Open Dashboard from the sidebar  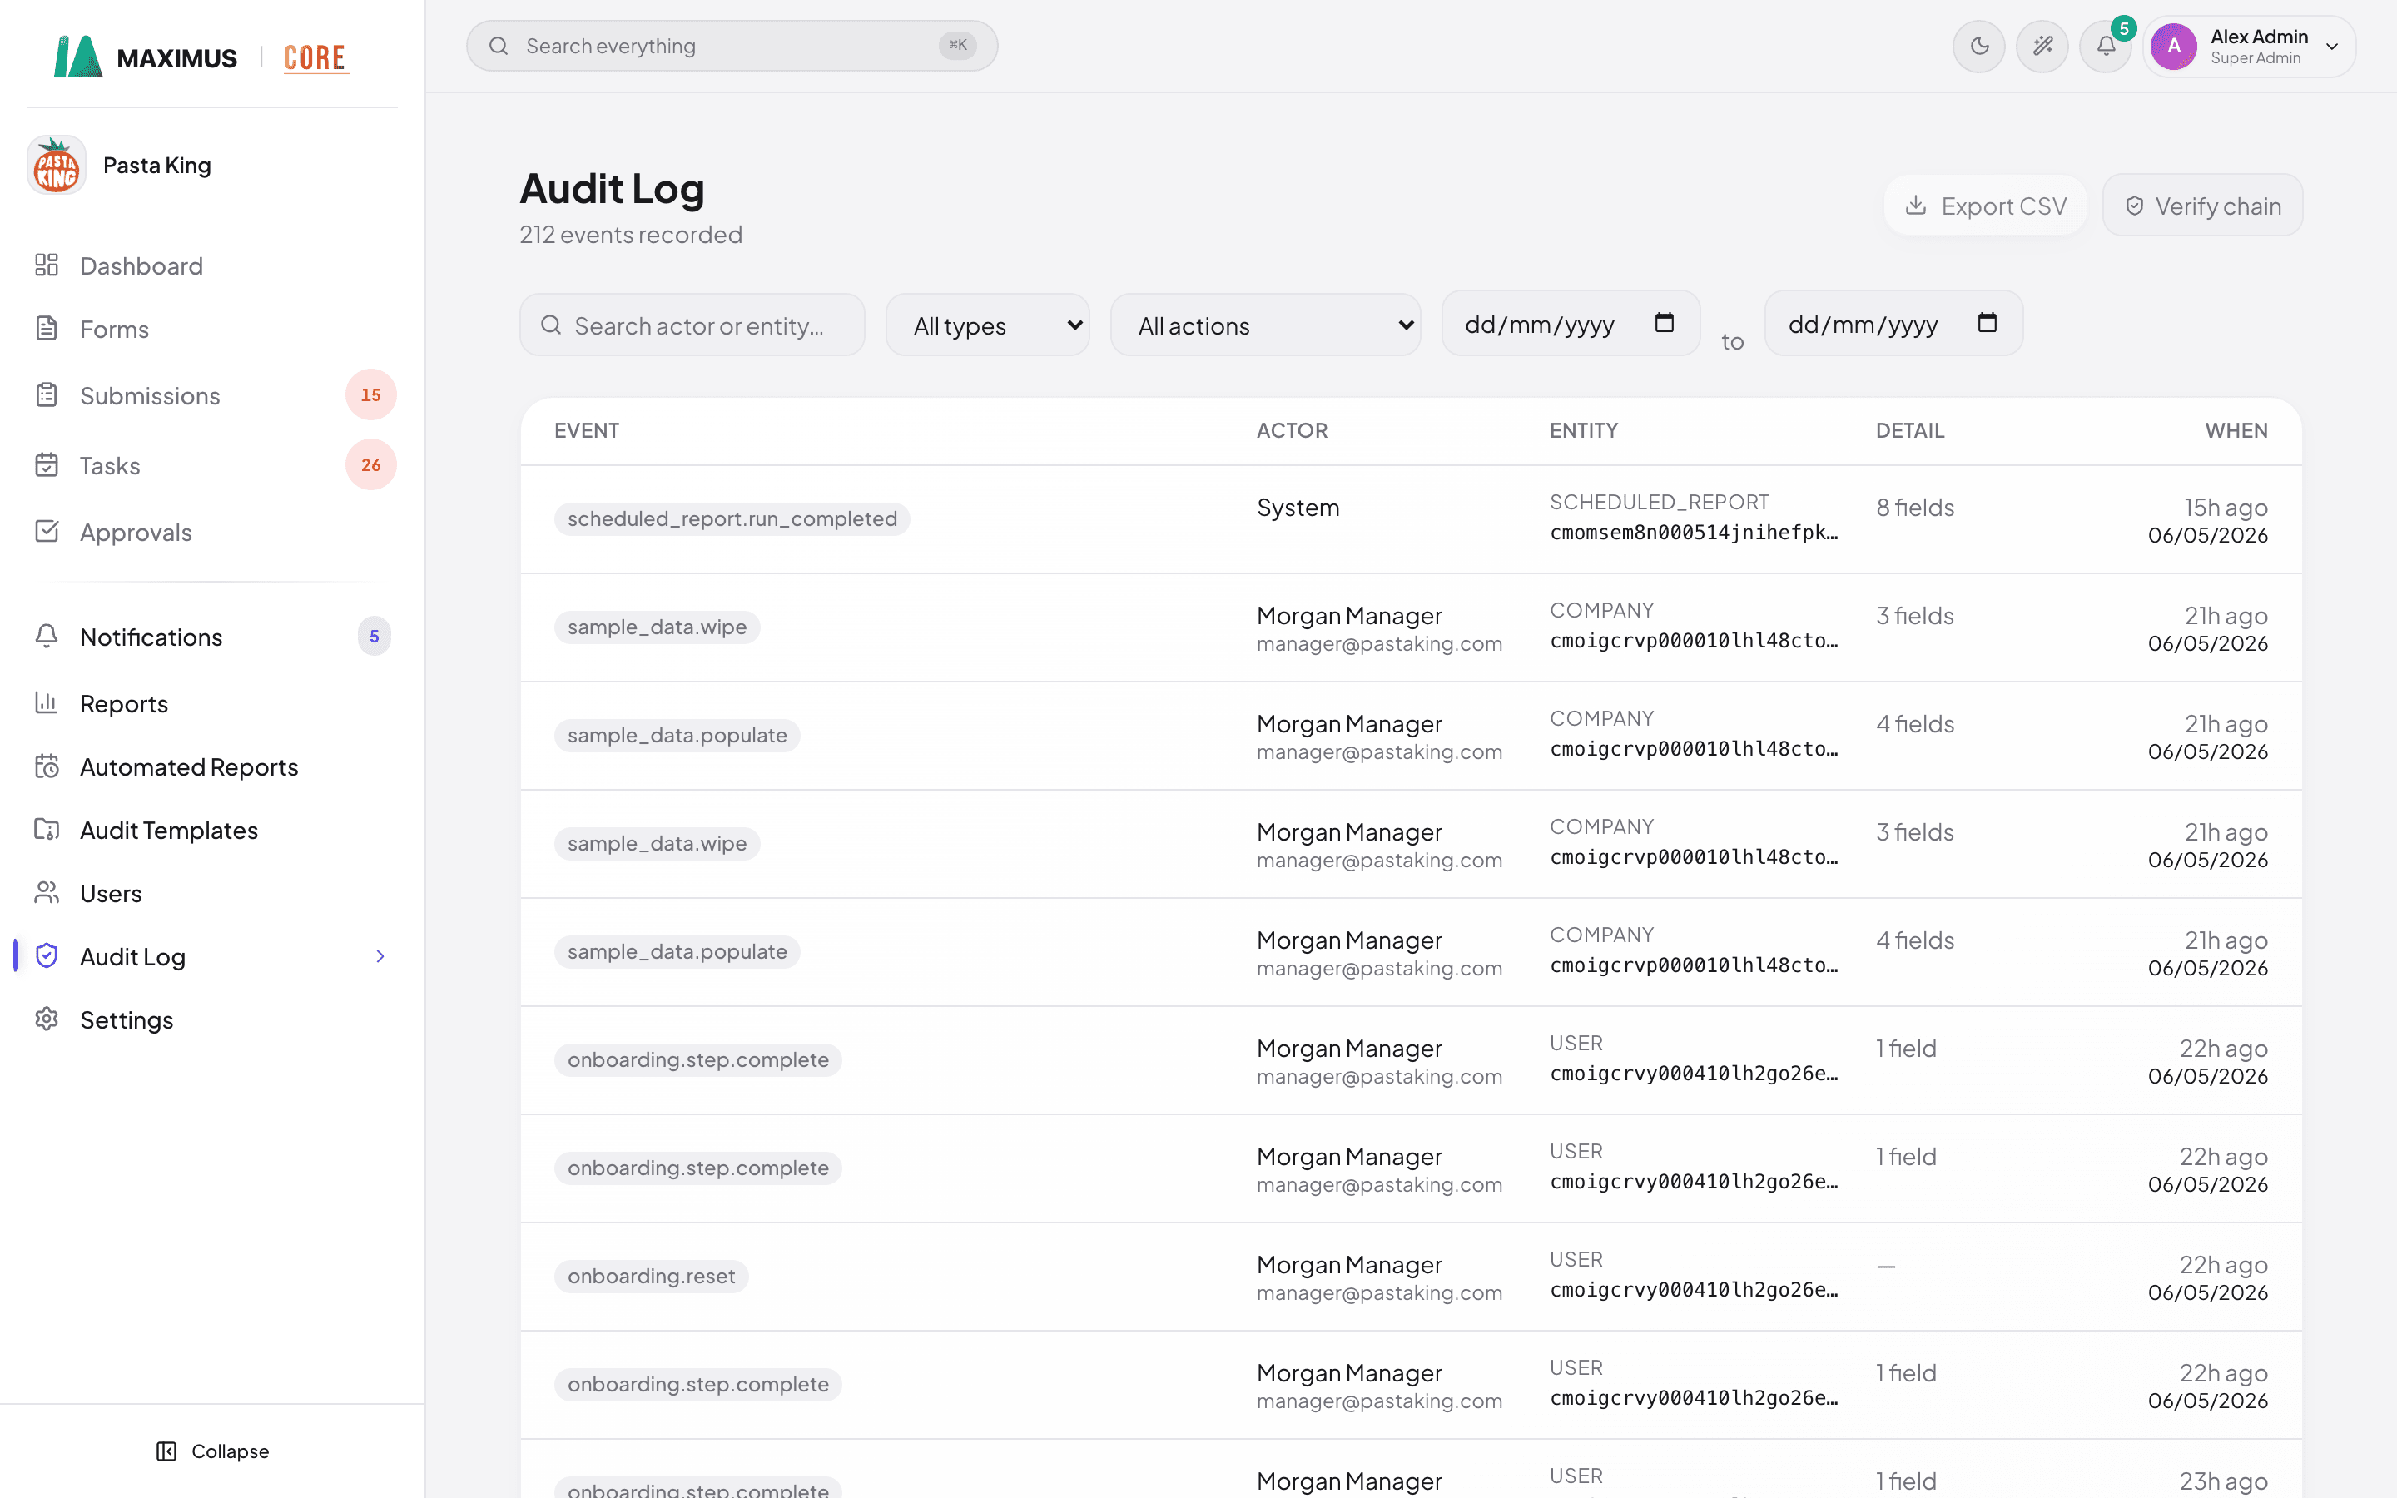point(212,265)
